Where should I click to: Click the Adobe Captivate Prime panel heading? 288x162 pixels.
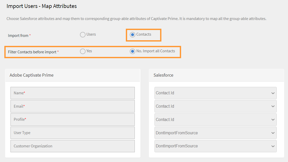pyautogui.click(x=32, y=75)
